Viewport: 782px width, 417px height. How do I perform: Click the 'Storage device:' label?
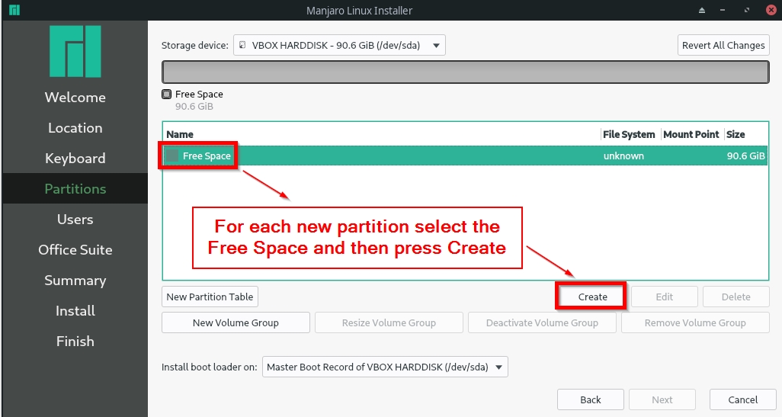pyautogui.click(x=195, y=46)
